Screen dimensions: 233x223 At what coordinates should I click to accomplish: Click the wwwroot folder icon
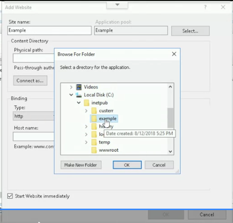coord(94,150)
